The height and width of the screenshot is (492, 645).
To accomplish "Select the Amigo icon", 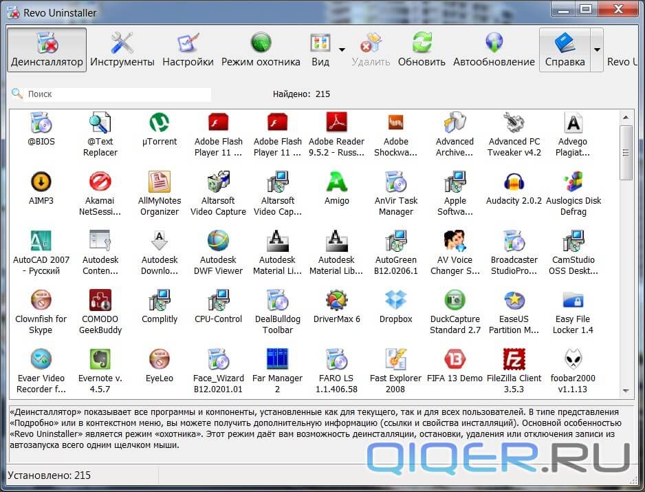I will tap(336, 182).
